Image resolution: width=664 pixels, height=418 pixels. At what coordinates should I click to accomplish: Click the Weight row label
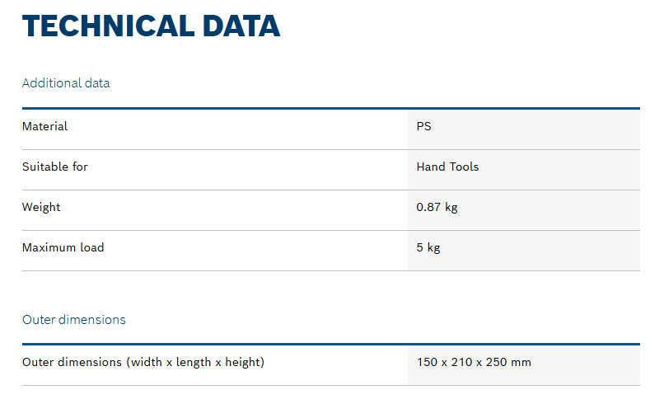[x=41, y=207]
